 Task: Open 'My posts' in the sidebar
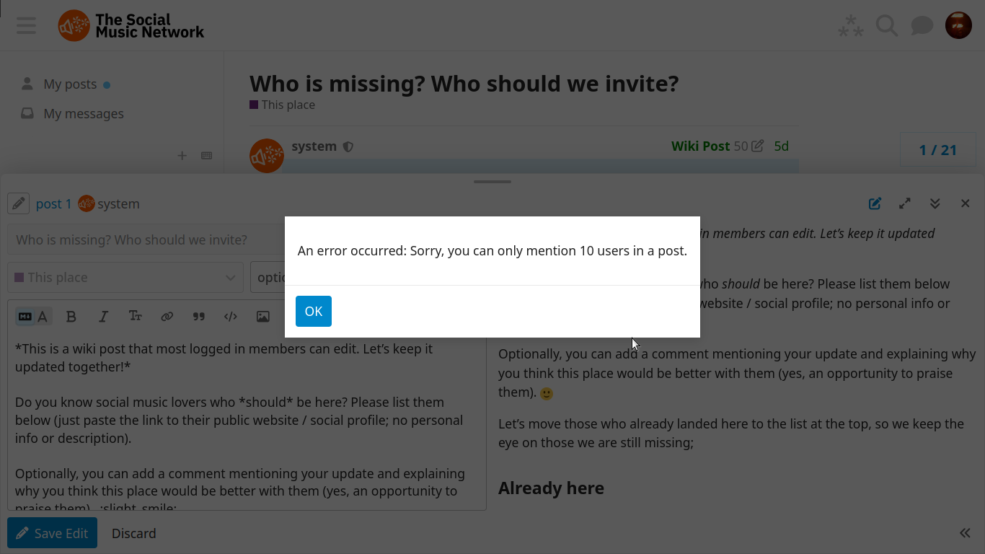pyautogui.click(x=70, y=84)
